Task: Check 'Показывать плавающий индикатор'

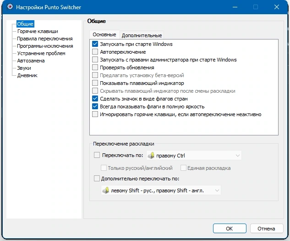Action: tap(95, 83)
